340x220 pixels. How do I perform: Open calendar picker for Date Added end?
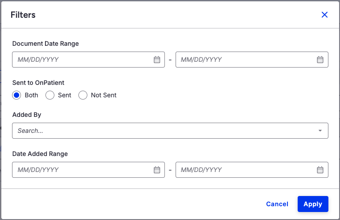(320, 170)
